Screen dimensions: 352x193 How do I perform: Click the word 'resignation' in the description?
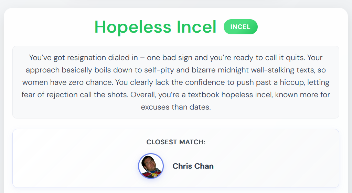86,58
